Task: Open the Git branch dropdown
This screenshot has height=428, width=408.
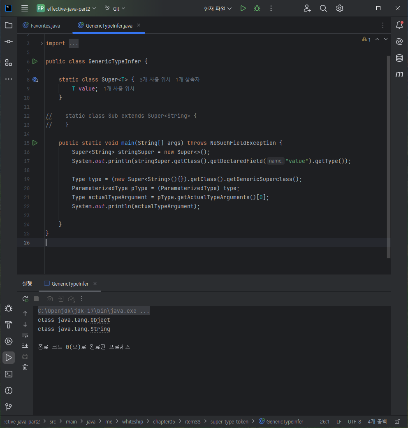Action: pos(115,9)
